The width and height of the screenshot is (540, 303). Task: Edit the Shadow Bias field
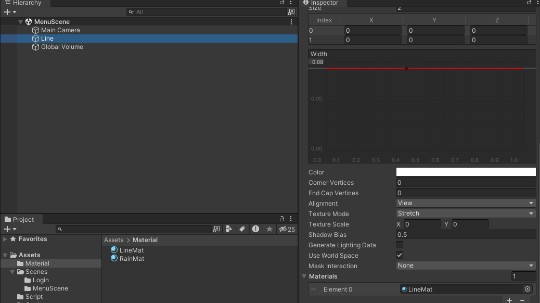tap(466, 234)
